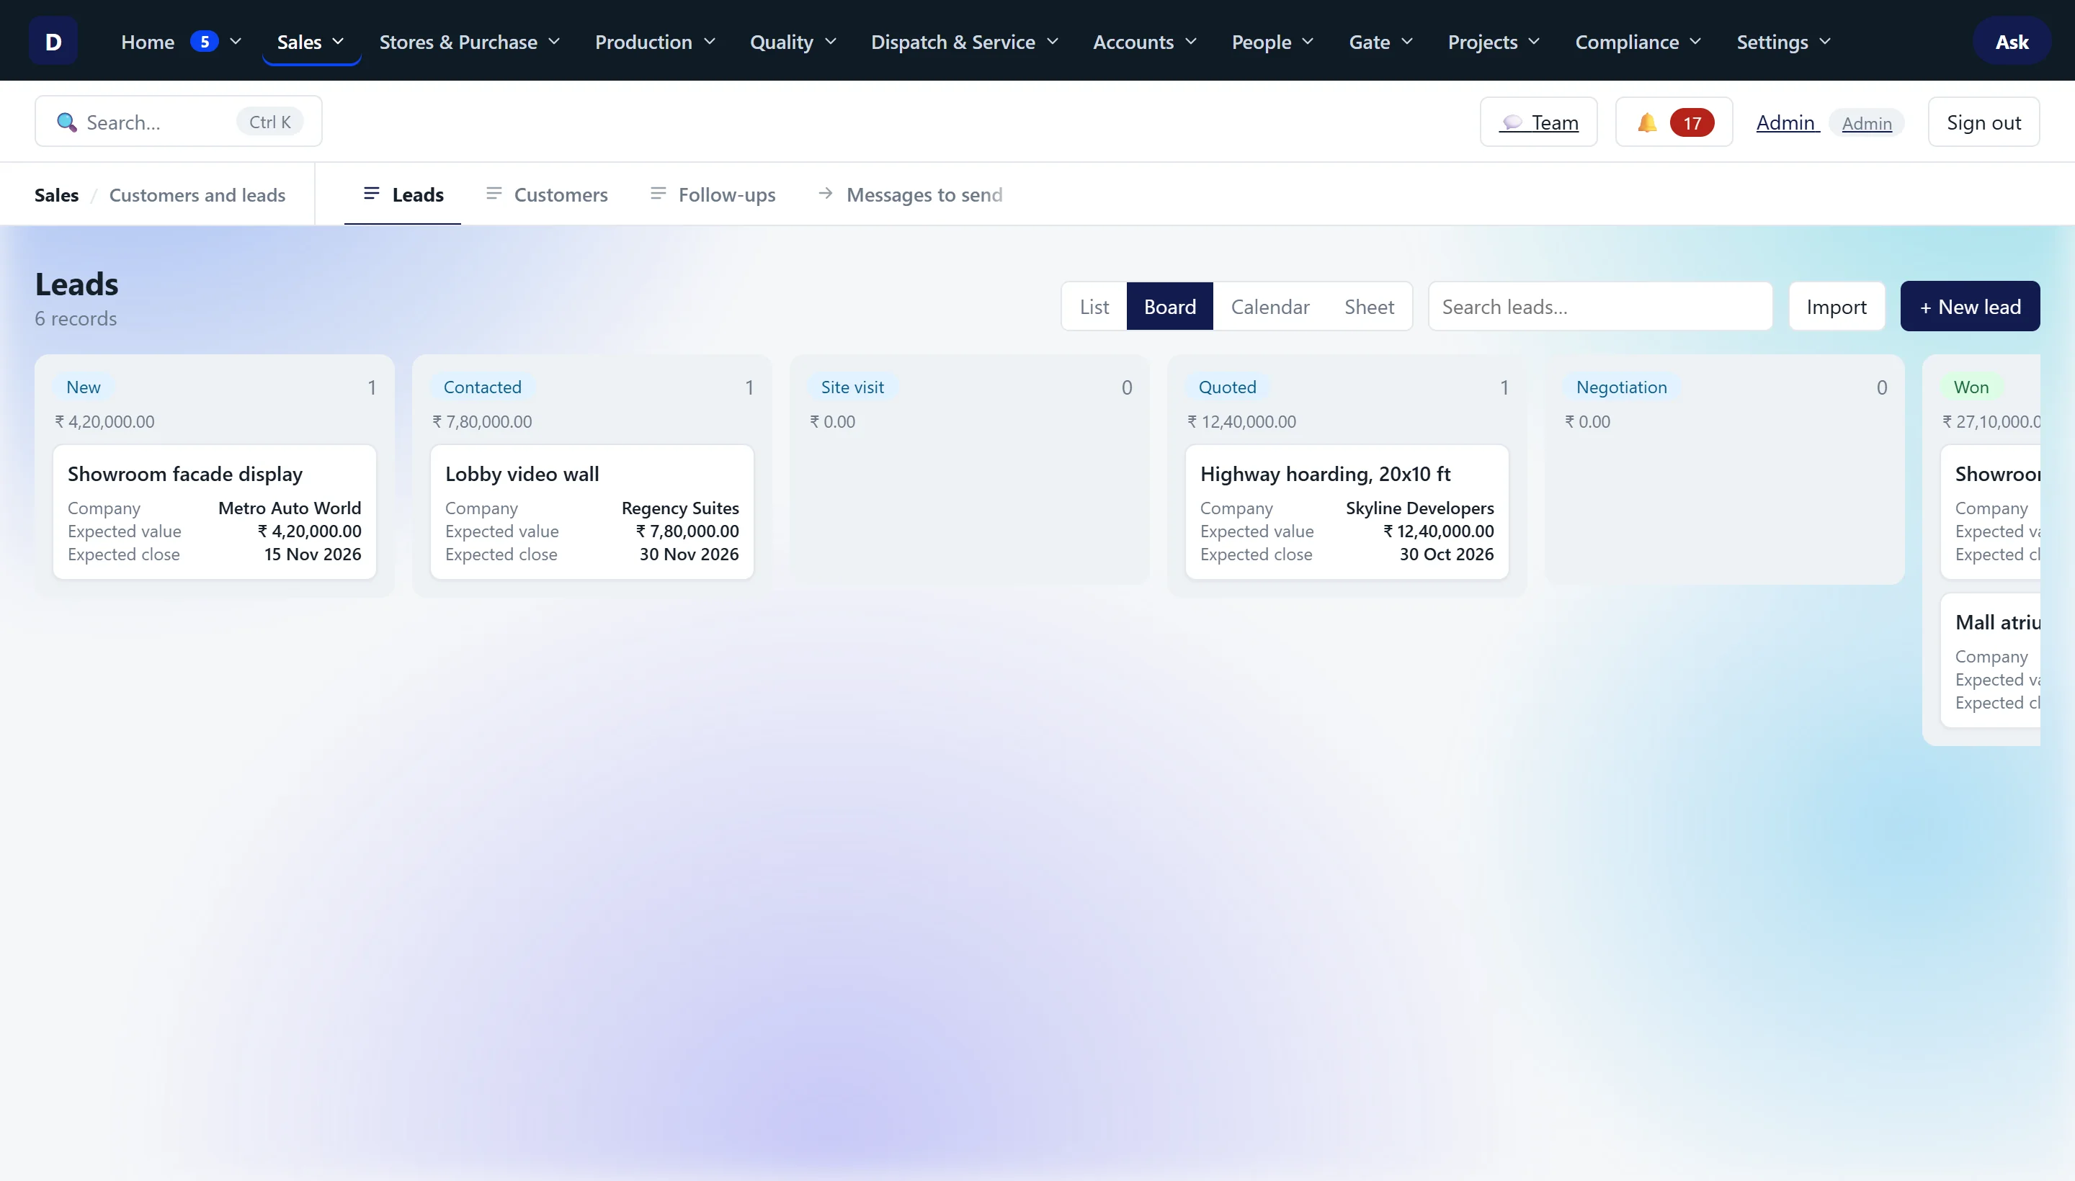
Task: Open the Gate menu
Action: [1380, 41]
